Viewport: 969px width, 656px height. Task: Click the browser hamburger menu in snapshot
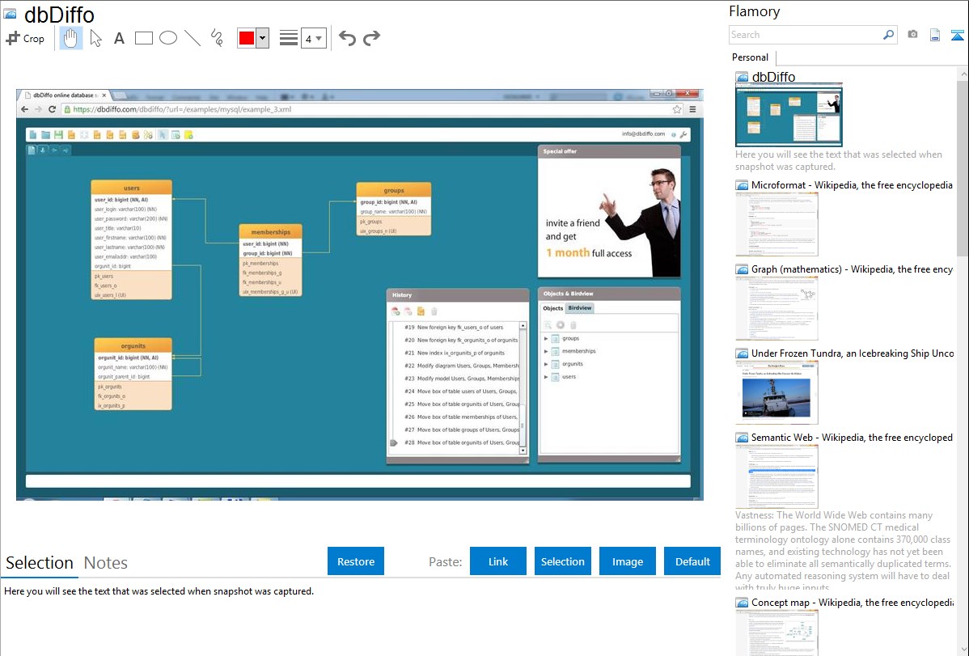pos(692,109)
